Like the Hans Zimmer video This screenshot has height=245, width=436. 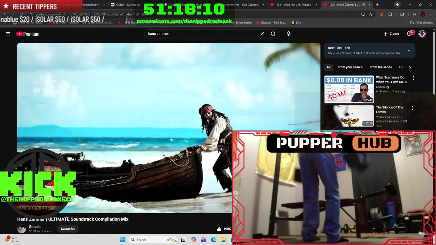(x=219, y=229)
